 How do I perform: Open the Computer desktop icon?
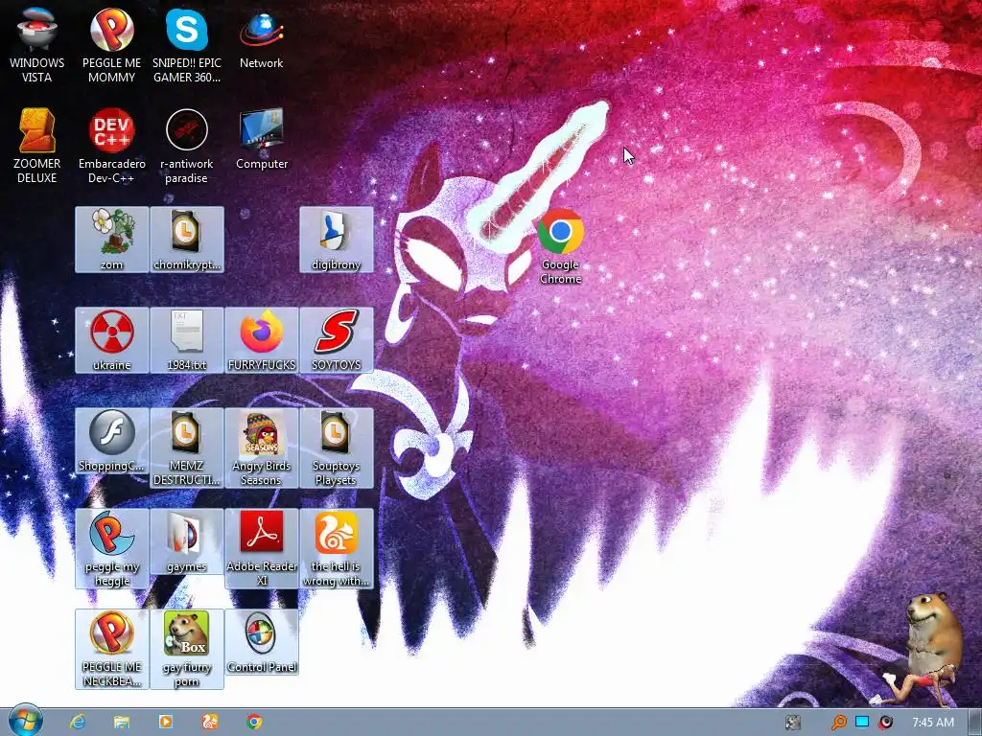pos(262,139)
